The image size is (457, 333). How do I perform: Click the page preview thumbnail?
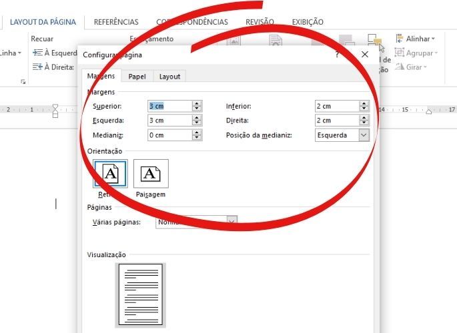pos(141,294)
